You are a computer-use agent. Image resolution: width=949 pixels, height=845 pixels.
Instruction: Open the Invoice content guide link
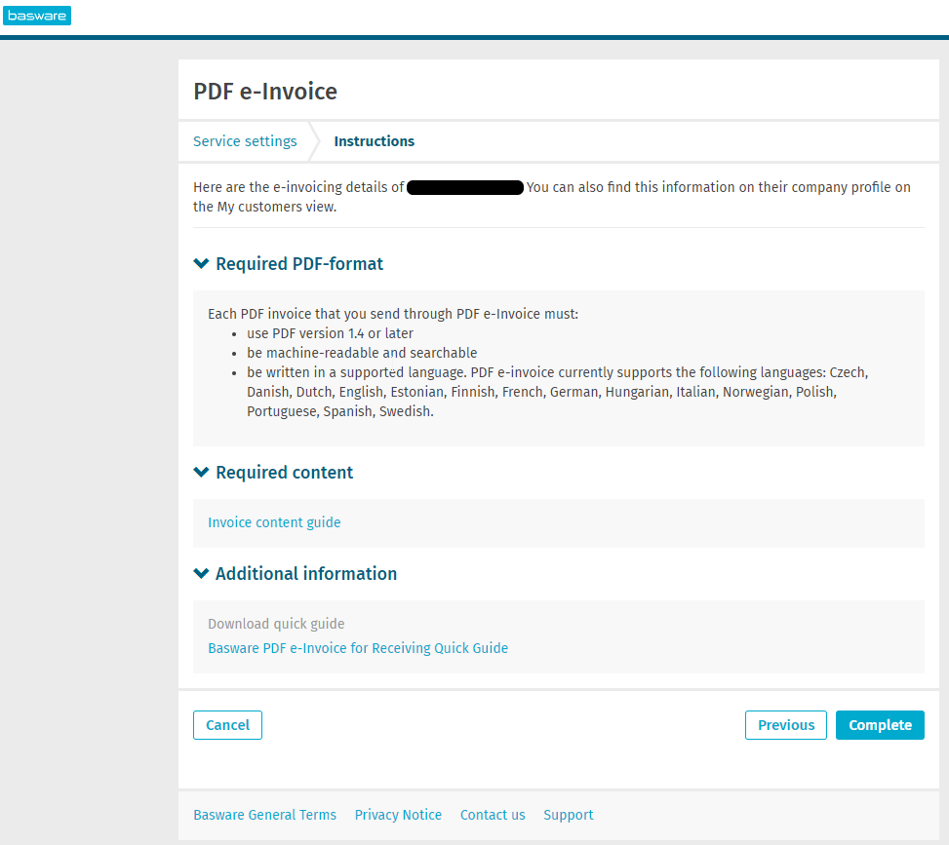pos(274,522)
